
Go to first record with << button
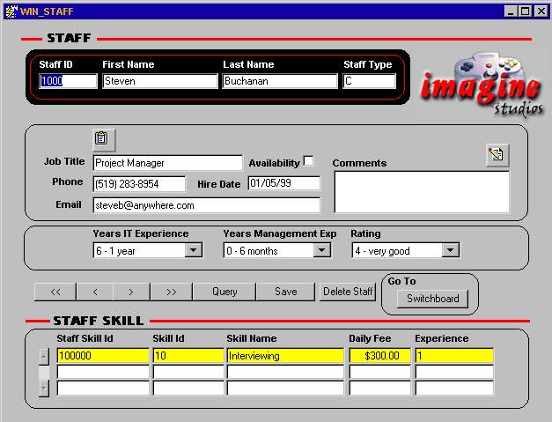click(55, 292)
